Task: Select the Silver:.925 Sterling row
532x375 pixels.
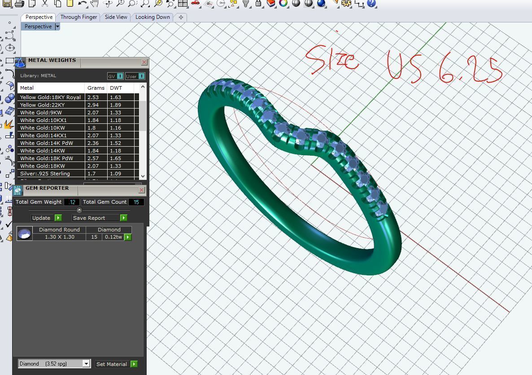Action: pyautogui.click(x=78, y=174)
